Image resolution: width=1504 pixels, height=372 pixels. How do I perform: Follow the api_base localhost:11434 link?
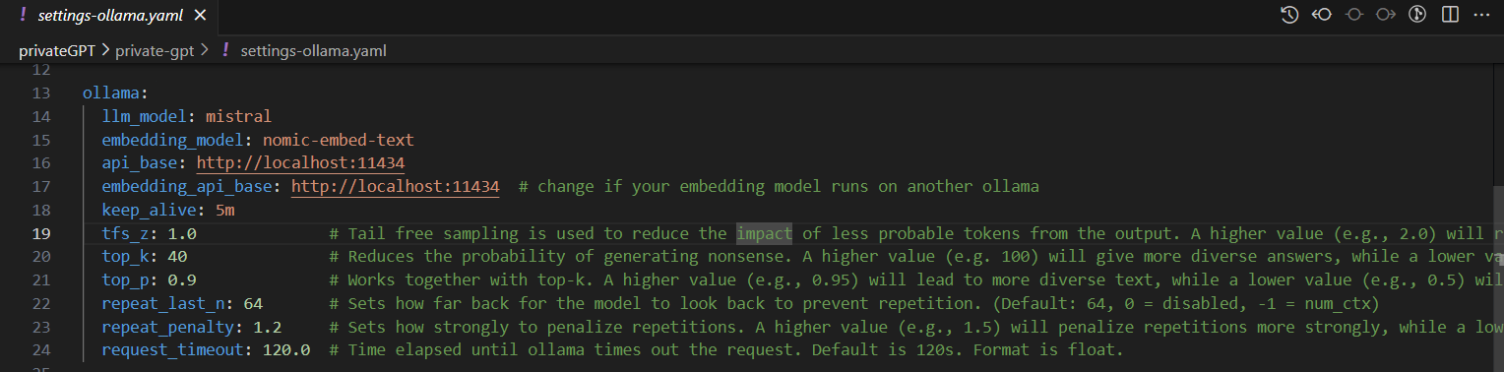(300, 163)
